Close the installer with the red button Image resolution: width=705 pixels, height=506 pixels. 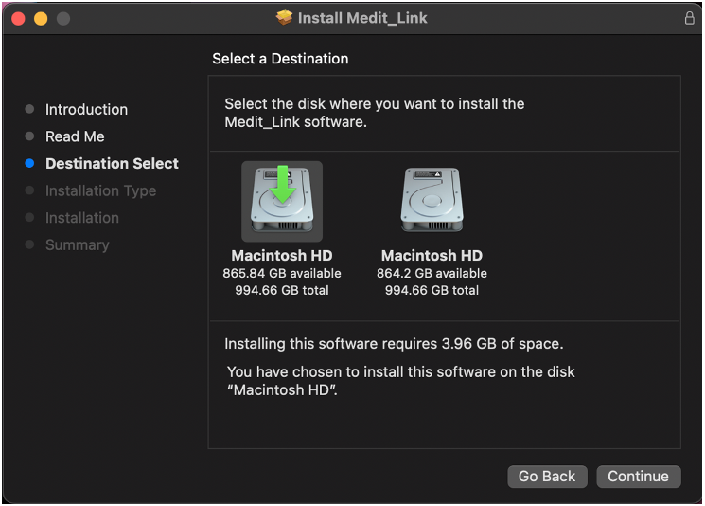click(x=18, y=18)
